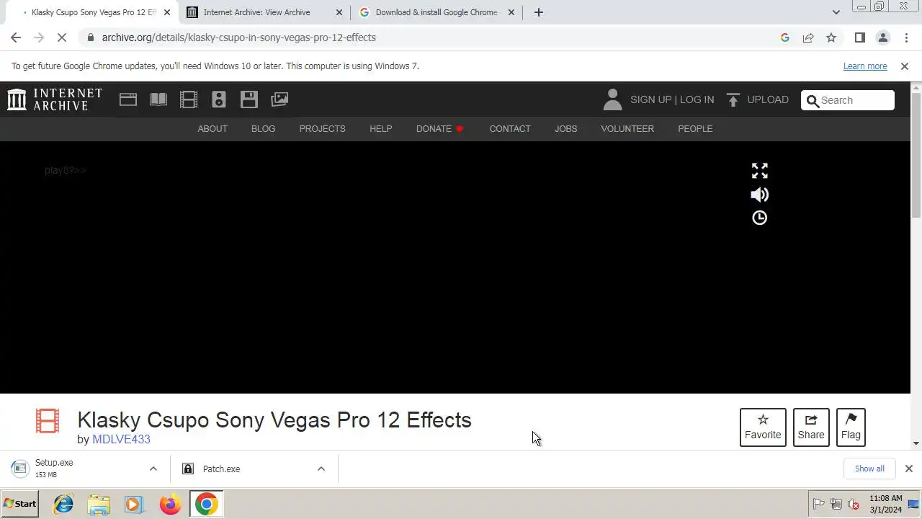Mute the video player volume
The height and width of the screenshot is (519, 922).
[760, 195]
